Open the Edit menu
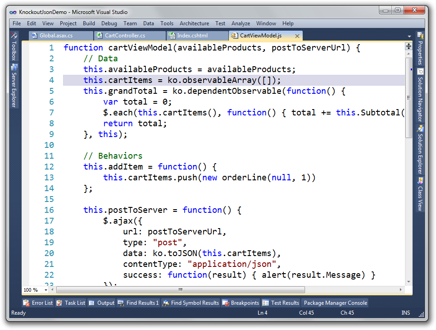This screenshot has width=436, height=330. pos(32,23)
